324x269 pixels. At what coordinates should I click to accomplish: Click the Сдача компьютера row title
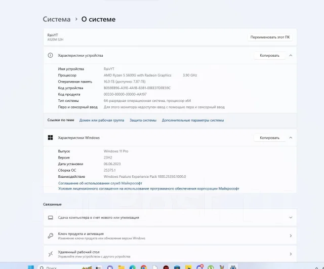pos(98,218)
